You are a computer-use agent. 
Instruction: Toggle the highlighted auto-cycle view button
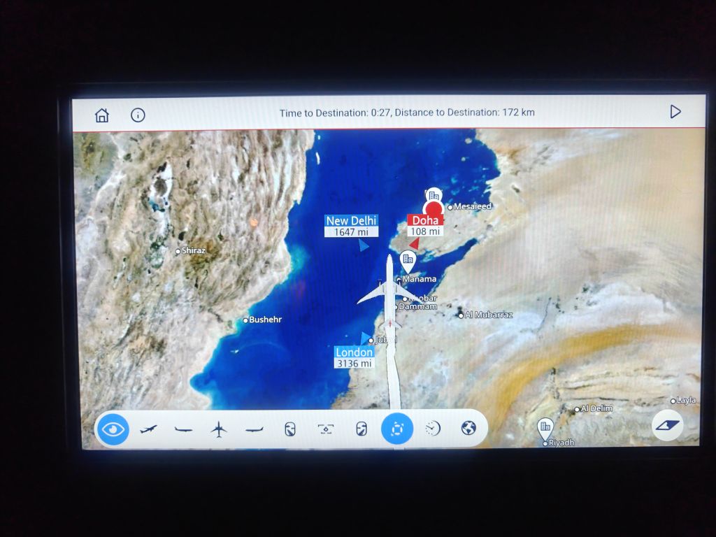click(x=396, y=429)
